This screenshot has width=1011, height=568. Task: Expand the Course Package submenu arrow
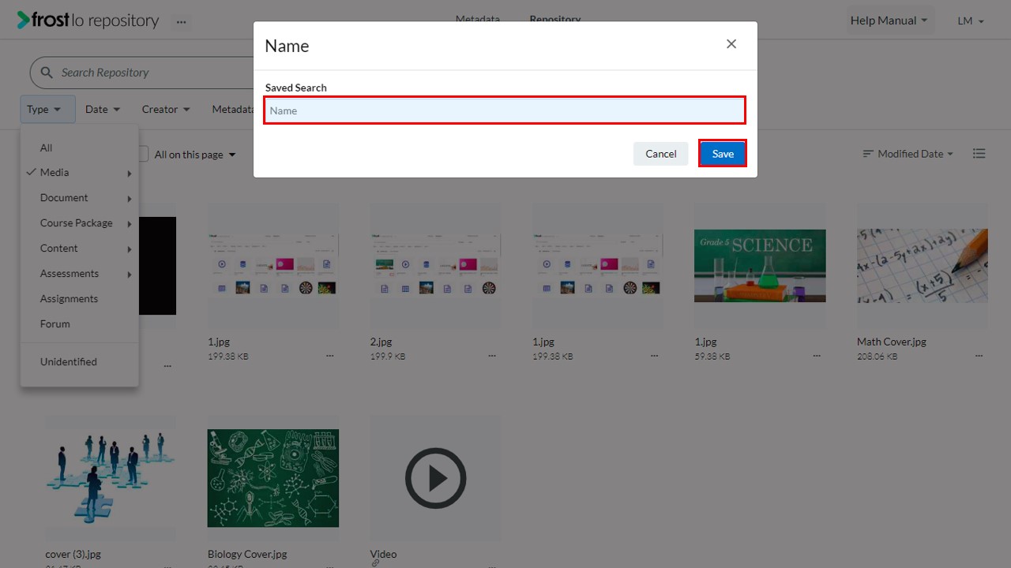coord(129,224)
